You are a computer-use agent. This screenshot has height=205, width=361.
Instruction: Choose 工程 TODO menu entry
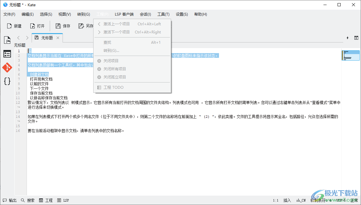(x=132, y=87)
